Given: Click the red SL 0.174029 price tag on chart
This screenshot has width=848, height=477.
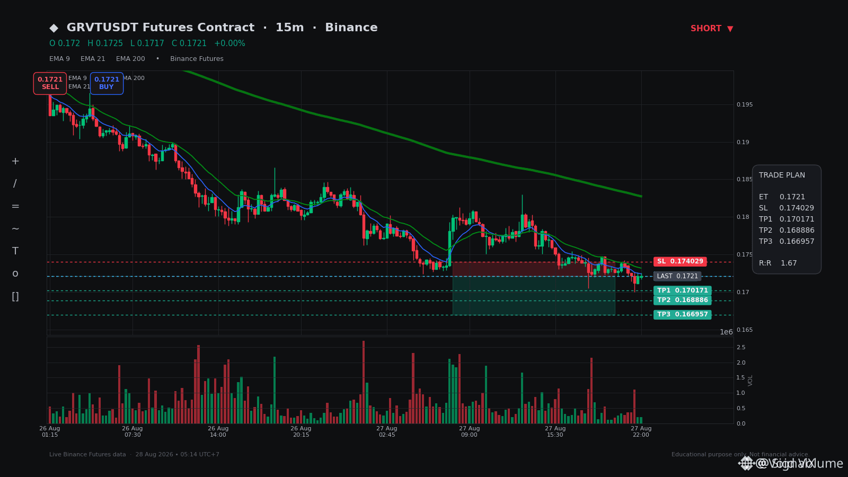Looking at the screenshot, I should [x=680, y=262].
